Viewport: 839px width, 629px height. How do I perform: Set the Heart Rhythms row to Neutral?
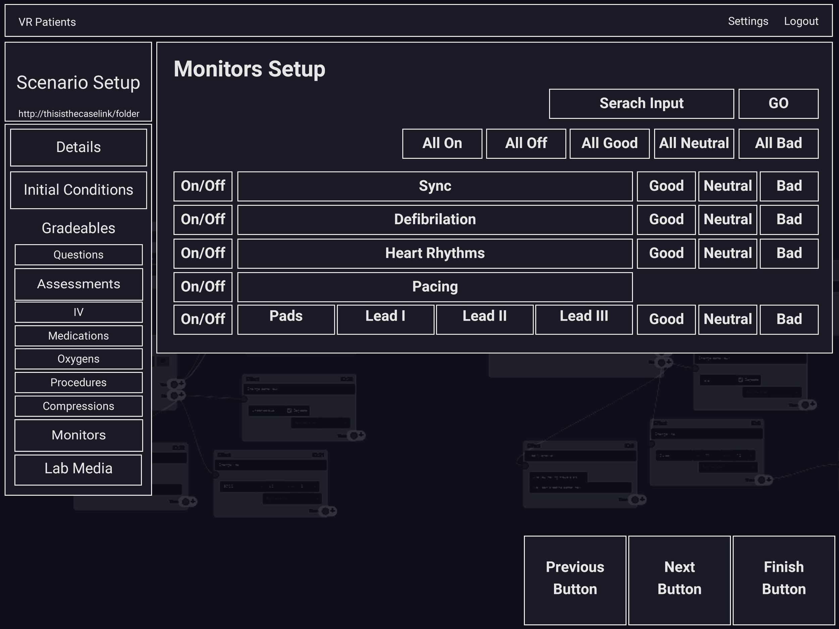coord(728,253)
